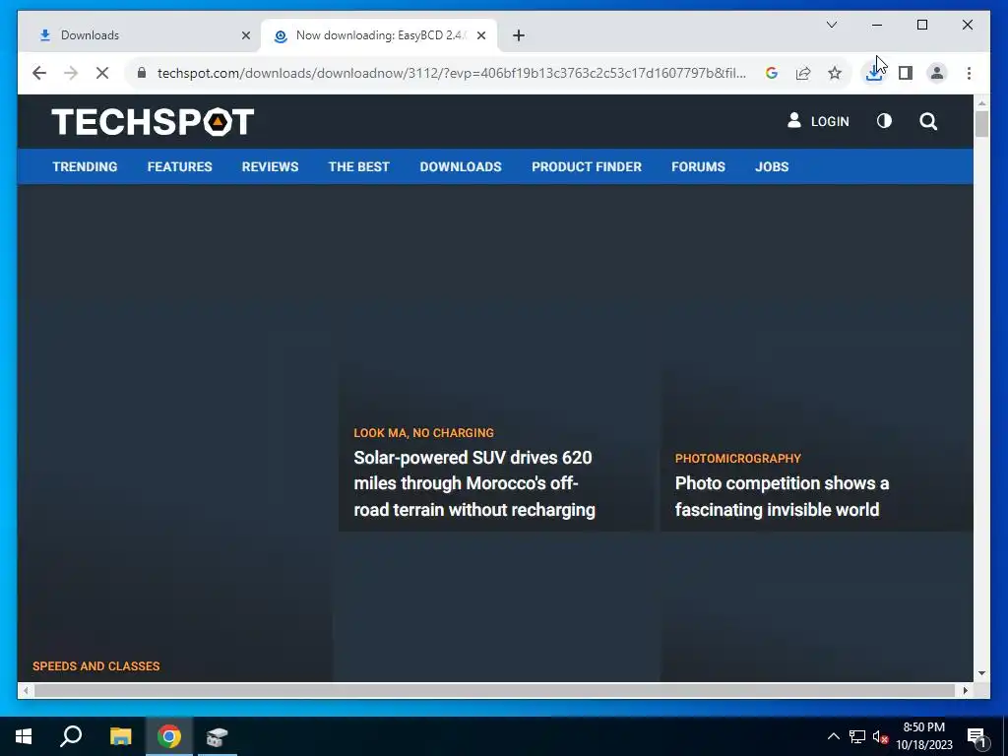Viewport: 1008px width, 756px height.
Task: Toggle TechSpot dark/light theme
Action: point(884,121)
